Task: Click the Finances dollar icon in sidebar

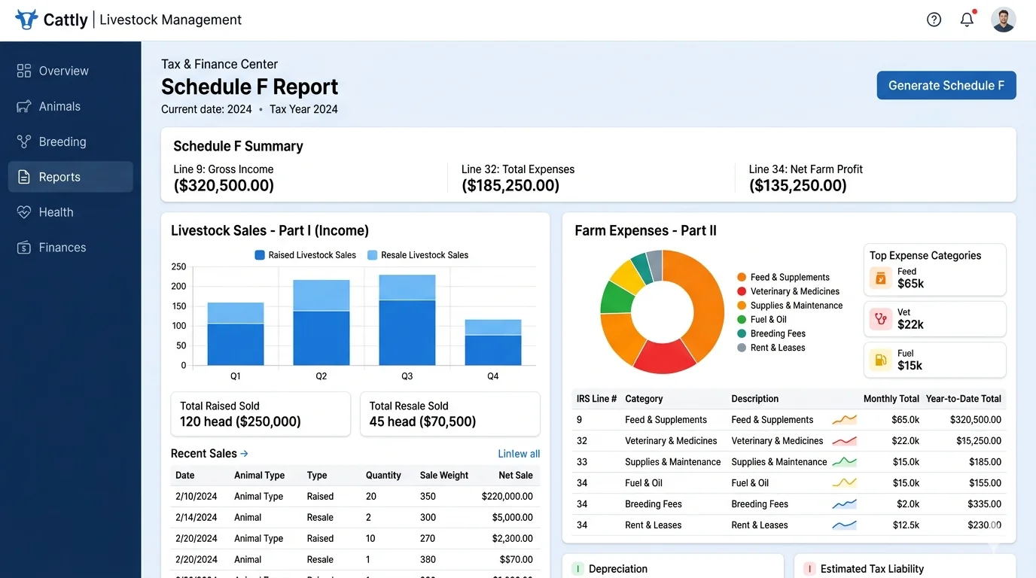Action: [x=24, y=248]
